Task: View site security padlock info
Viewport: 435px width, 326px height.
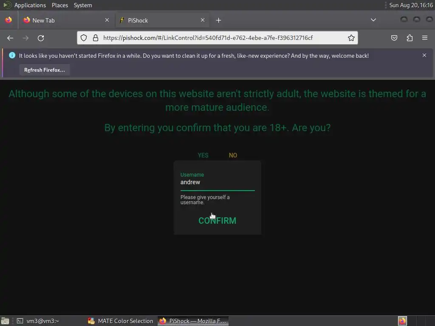Action: (x=96, y=38)
